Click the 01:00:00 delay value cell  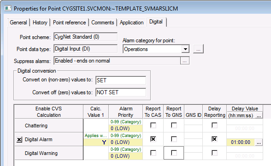[x=241, y=143]
